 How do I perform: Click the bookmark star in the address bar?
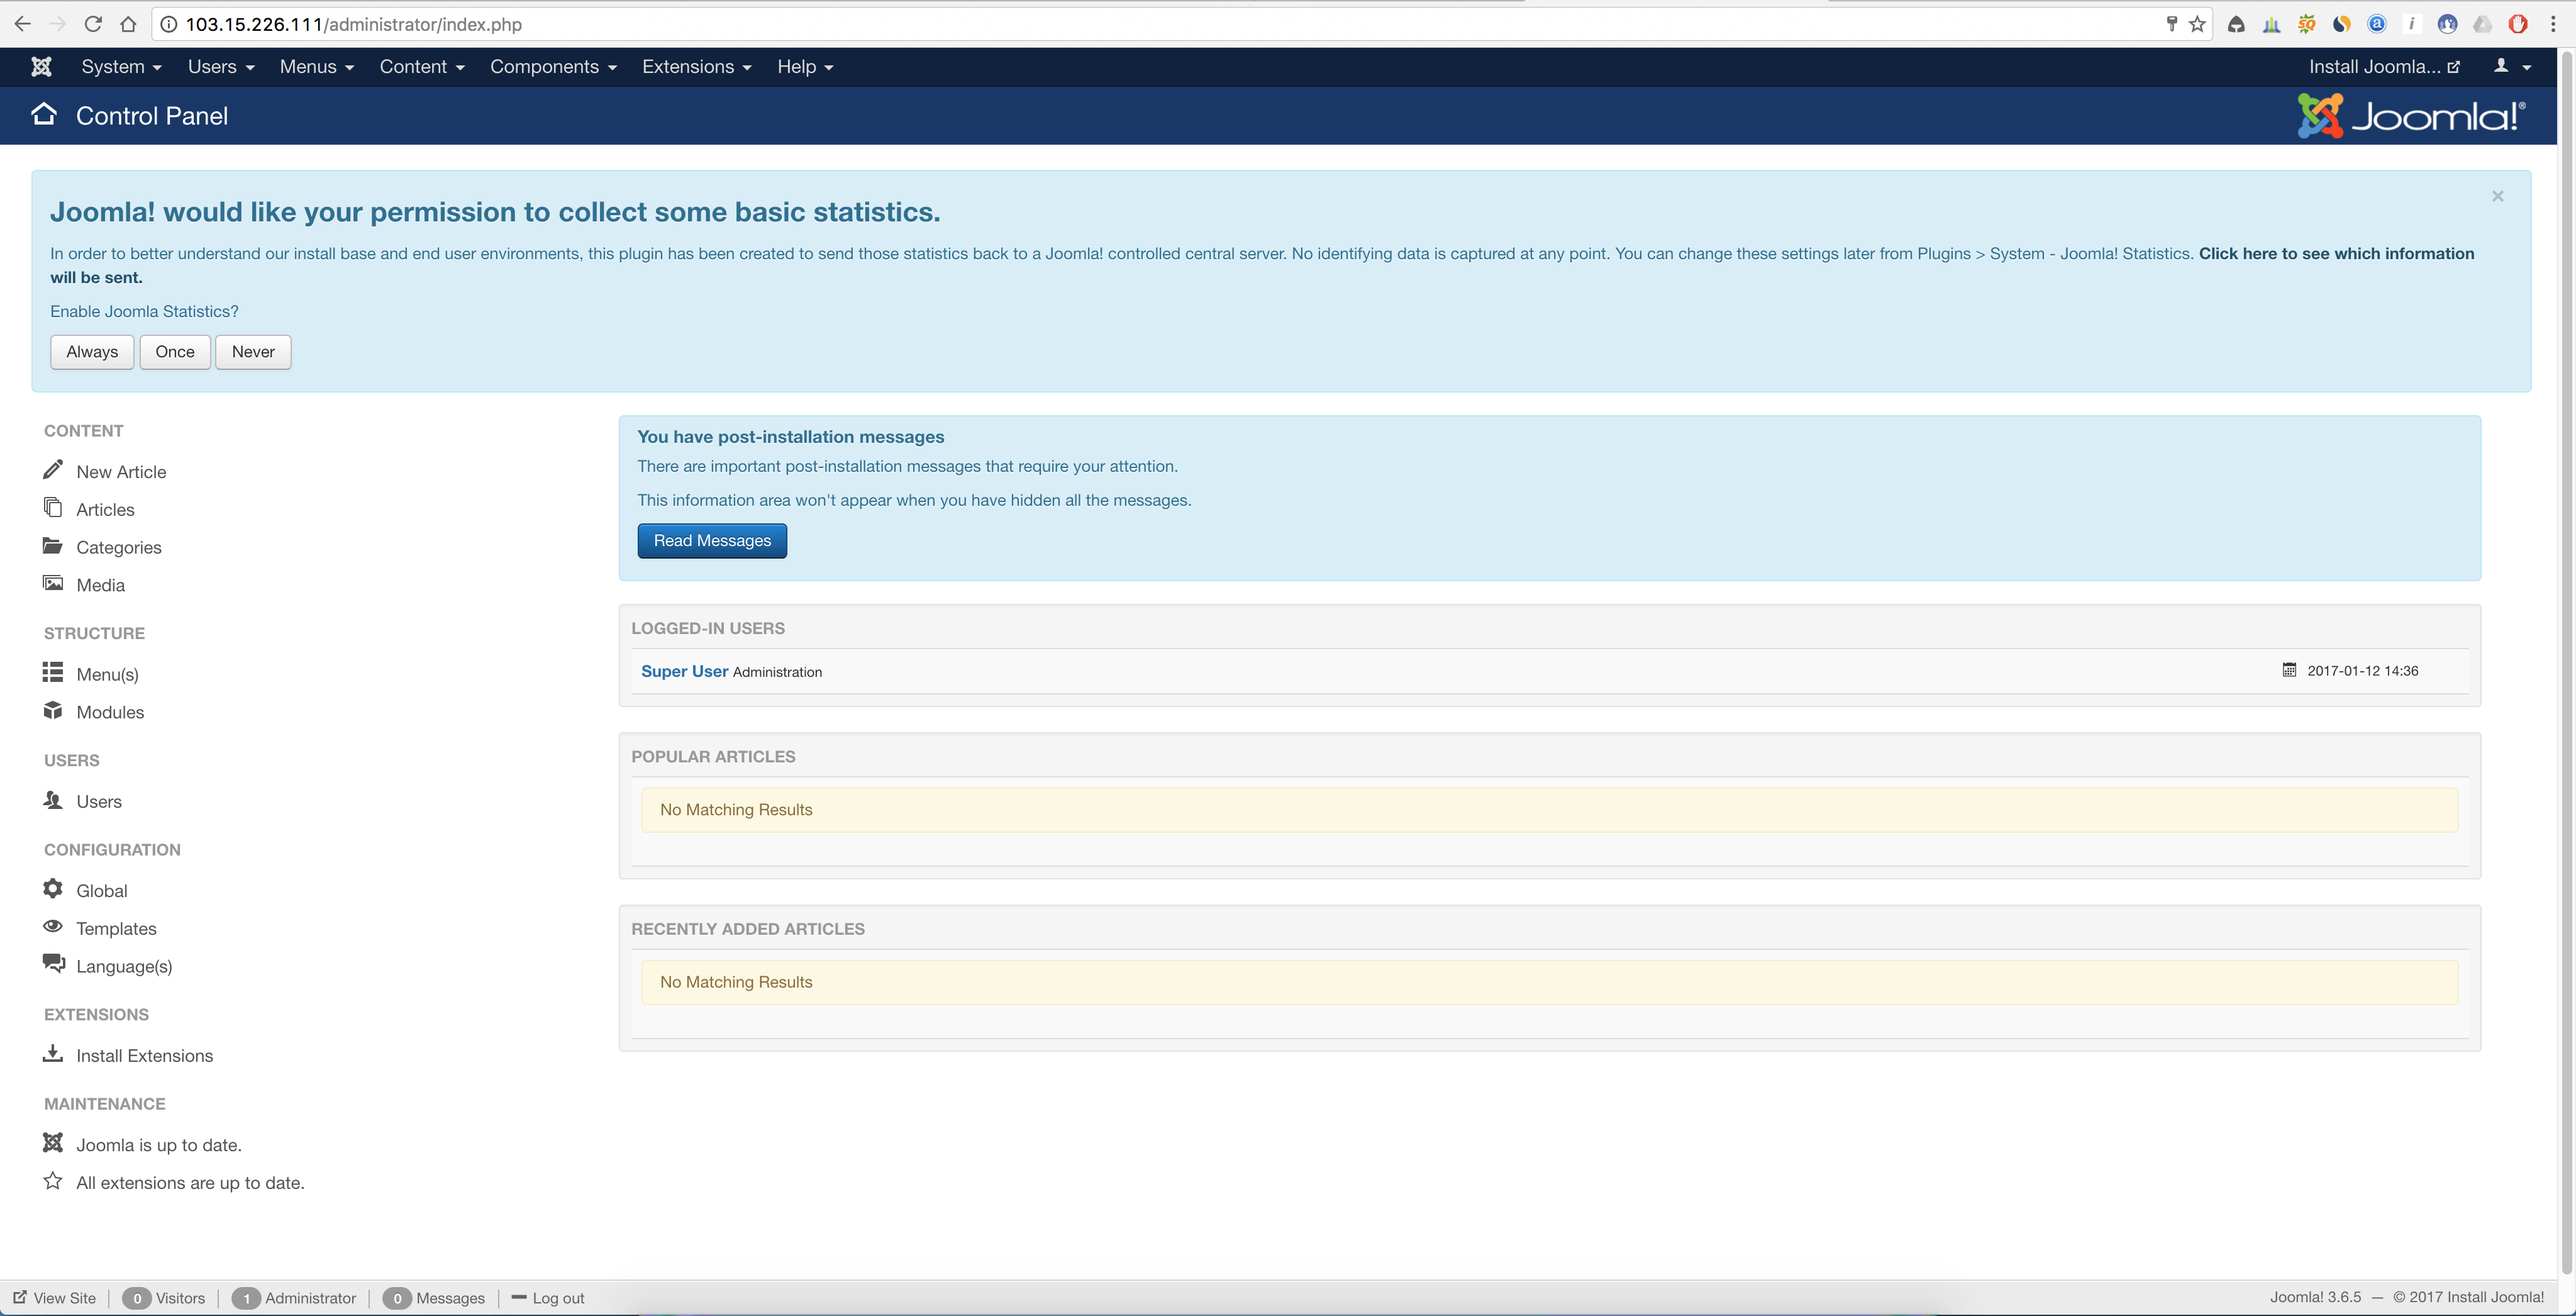click(2197, 24)
